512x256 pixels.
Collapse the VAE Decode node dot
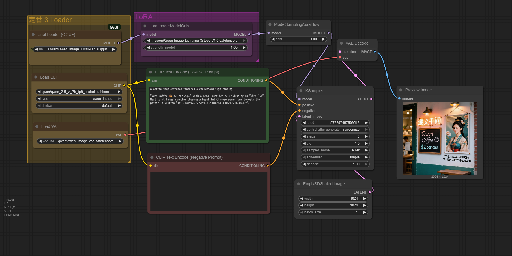click(341, 43)
